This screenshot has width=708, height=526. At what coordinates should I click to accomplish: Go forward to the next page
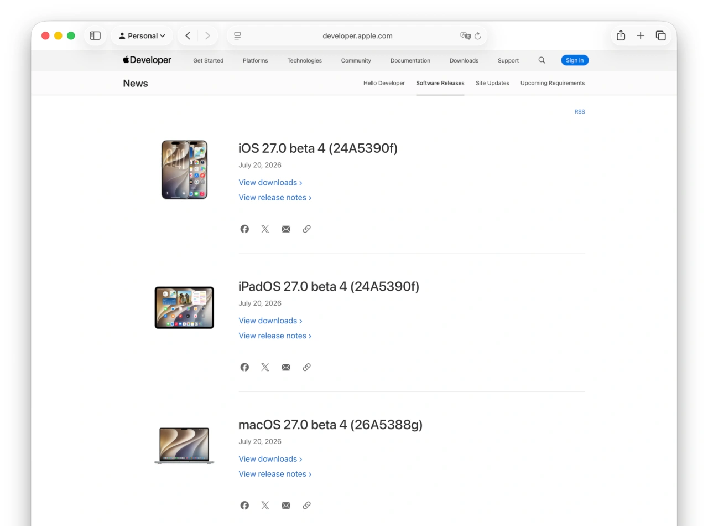click(x=207, y=35)
